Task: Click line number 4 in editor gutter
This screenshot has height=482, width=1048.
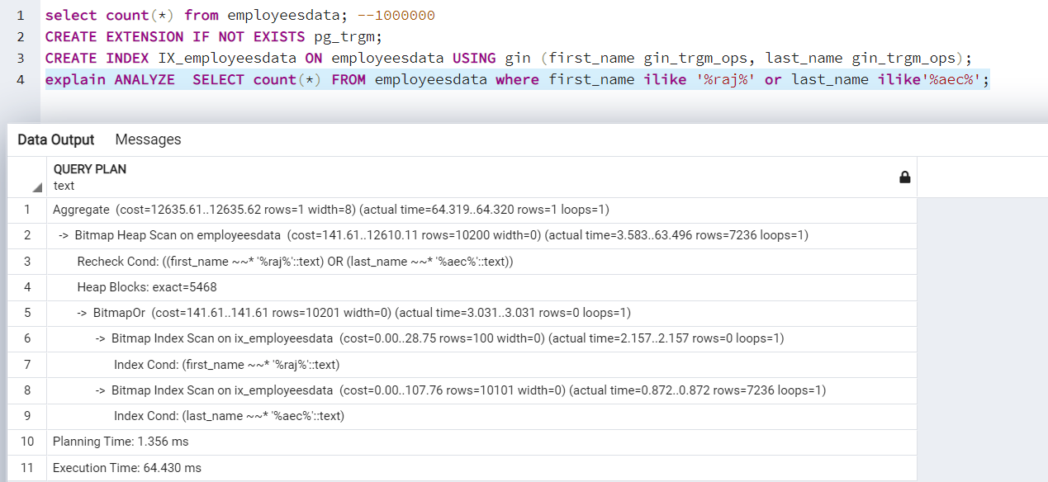Action: pyautogui.click(x=20, y=79)
